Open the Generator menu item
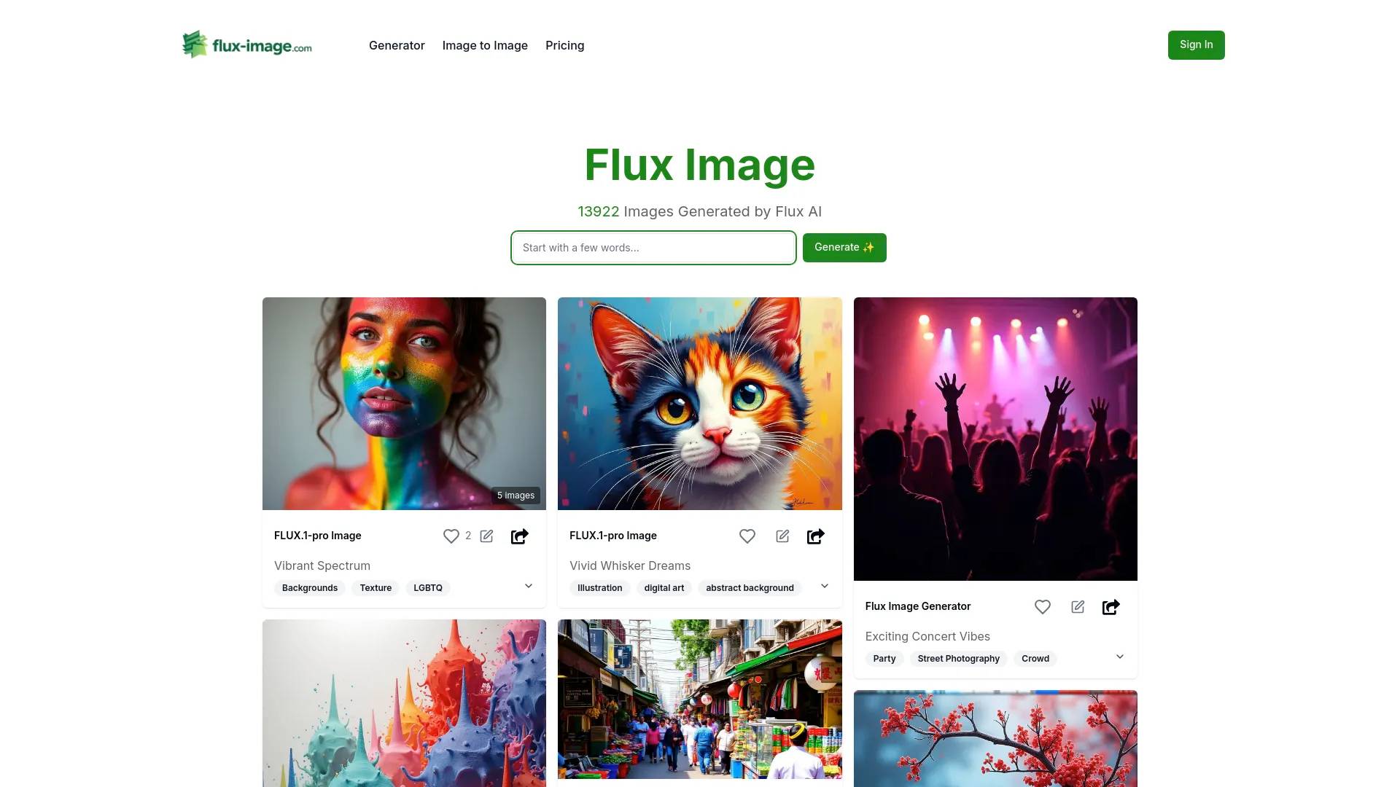 (x=397, y=45)
